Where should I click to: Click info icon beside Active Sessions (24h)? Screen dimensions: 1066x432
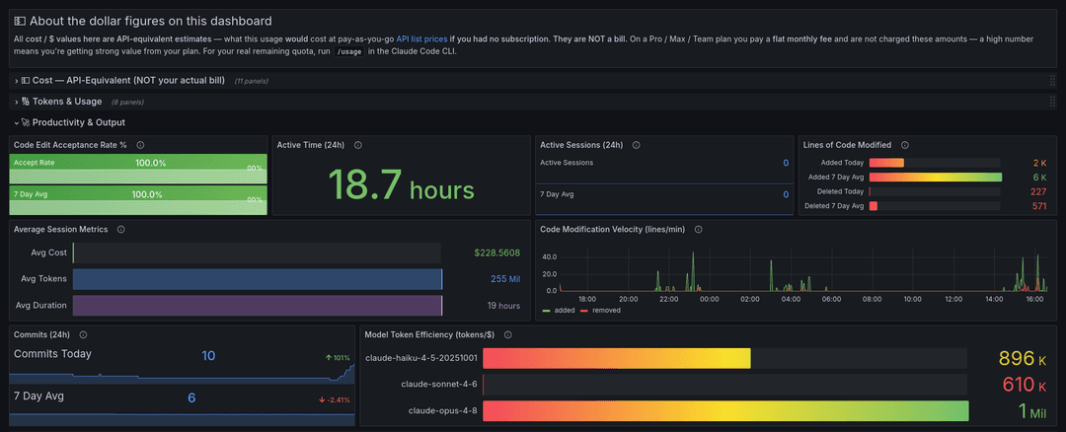[635, 145]
